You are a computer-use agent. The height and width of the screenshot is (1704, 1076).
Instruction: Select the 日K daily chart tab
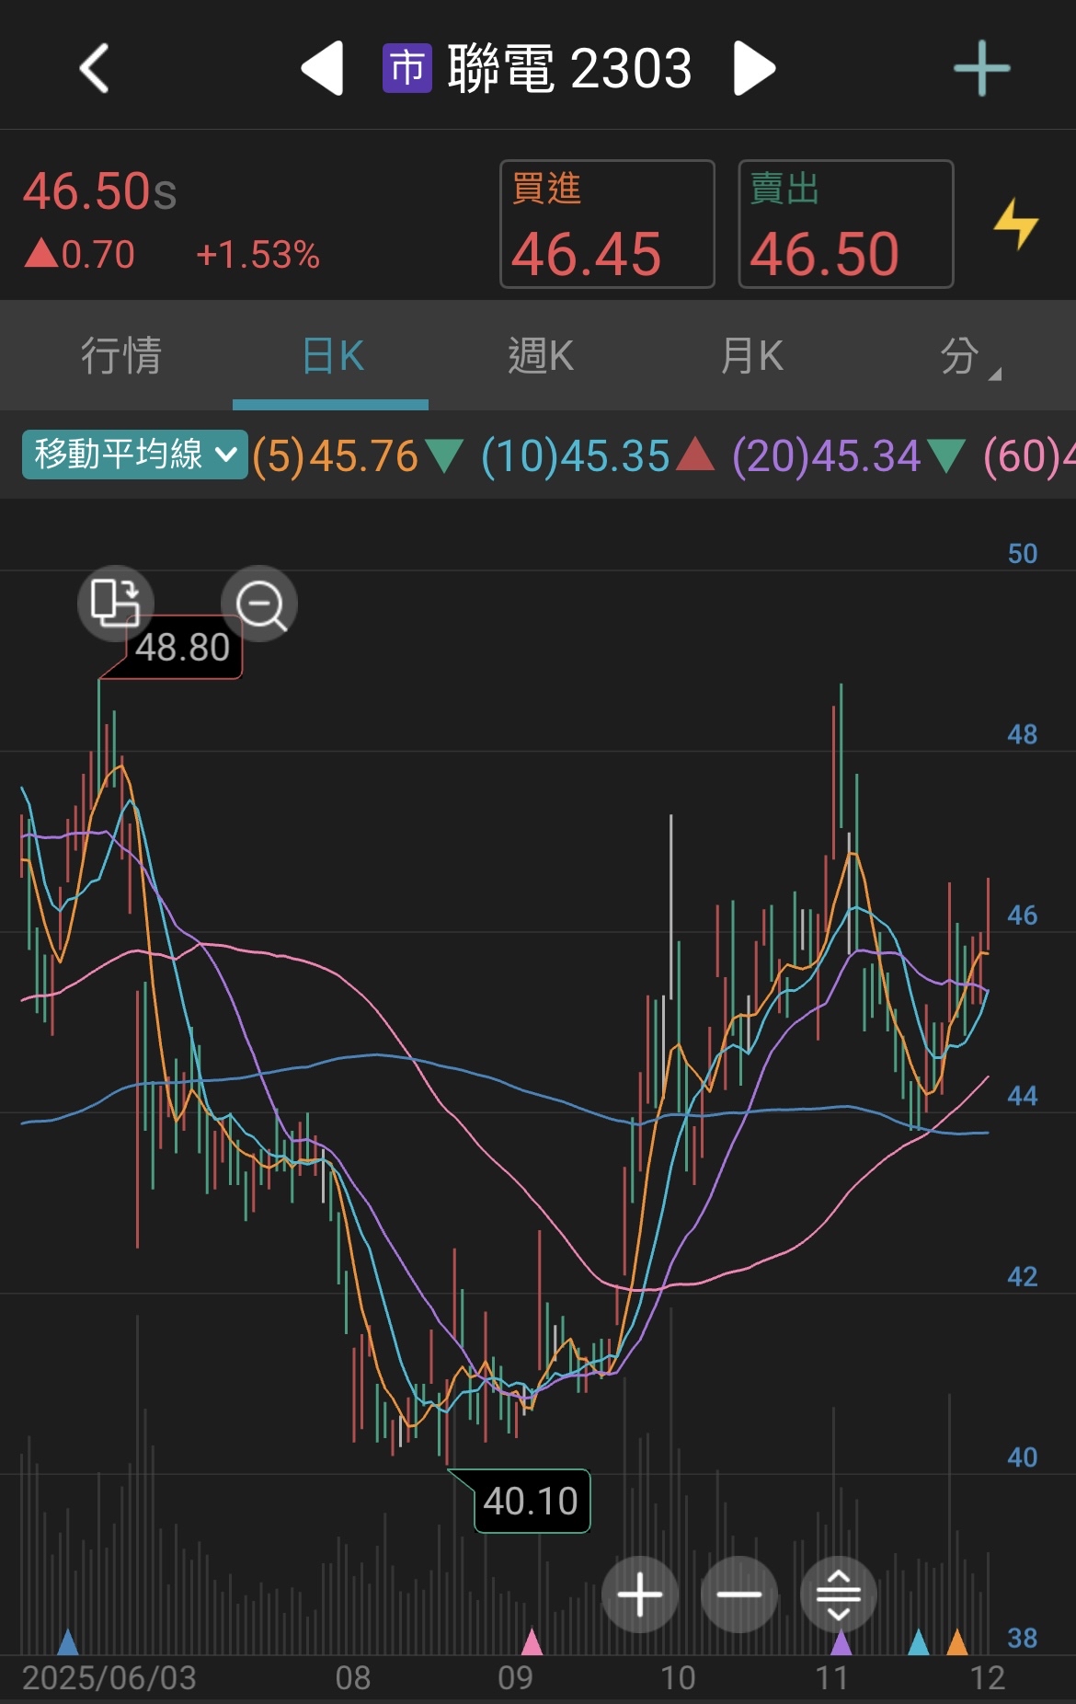333,355
